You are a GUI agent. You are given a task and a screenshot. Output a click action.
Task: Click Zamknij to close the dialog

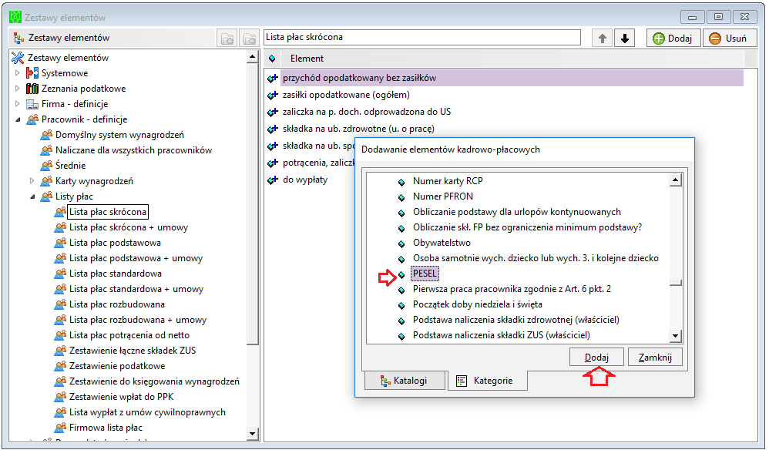(655, 358)
